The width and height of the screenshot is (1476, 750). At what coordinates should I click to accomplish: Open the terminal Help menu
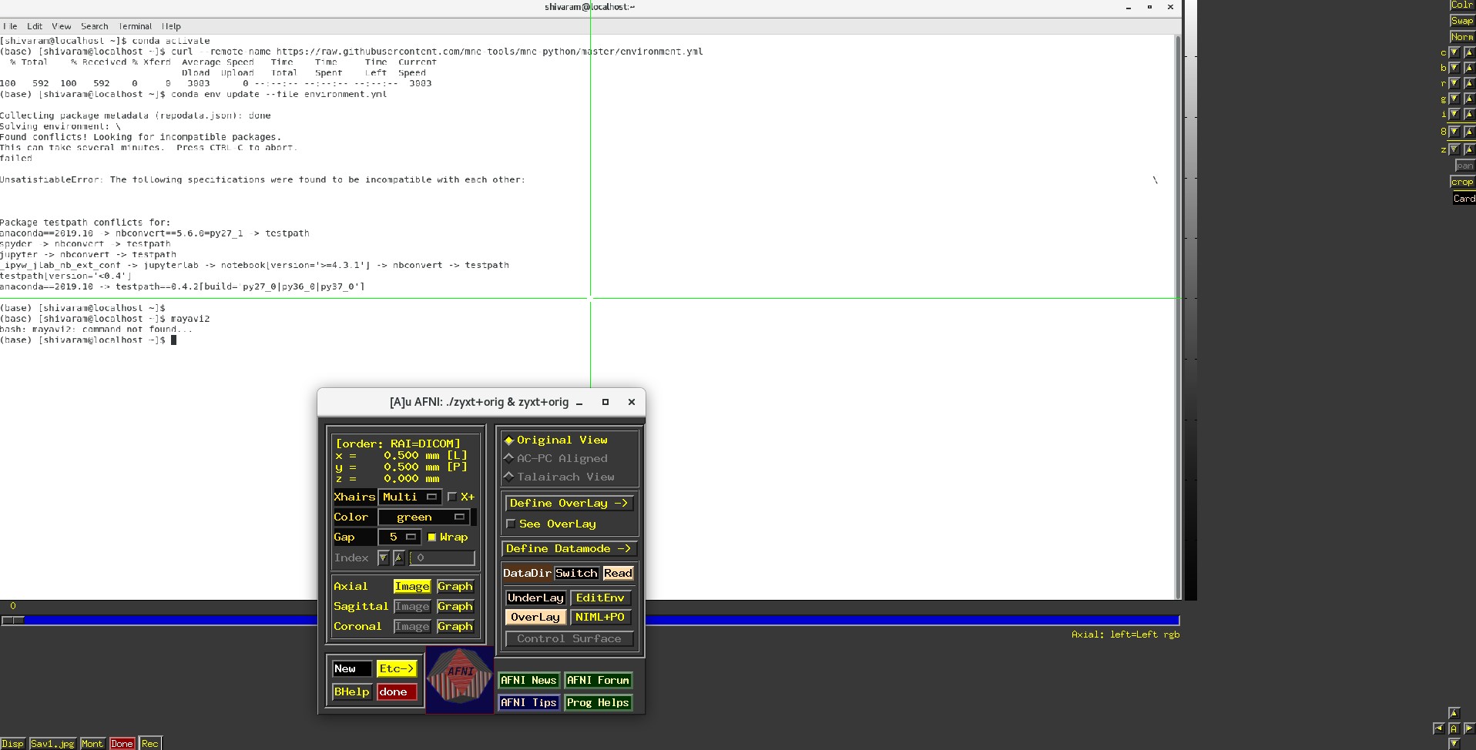[x=171, y=26]
